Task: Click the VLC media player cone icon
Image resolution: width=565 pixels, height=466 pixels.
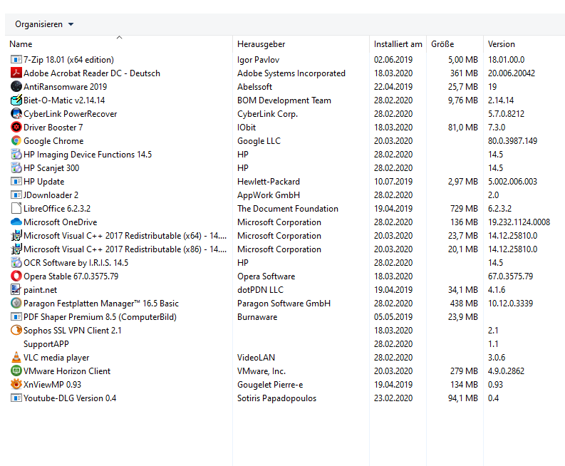Action: click(x=16, y=358)
